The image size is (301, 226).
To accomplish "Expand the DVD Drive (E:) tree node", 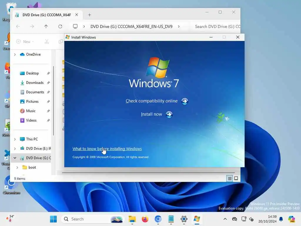I will (15, 149).
